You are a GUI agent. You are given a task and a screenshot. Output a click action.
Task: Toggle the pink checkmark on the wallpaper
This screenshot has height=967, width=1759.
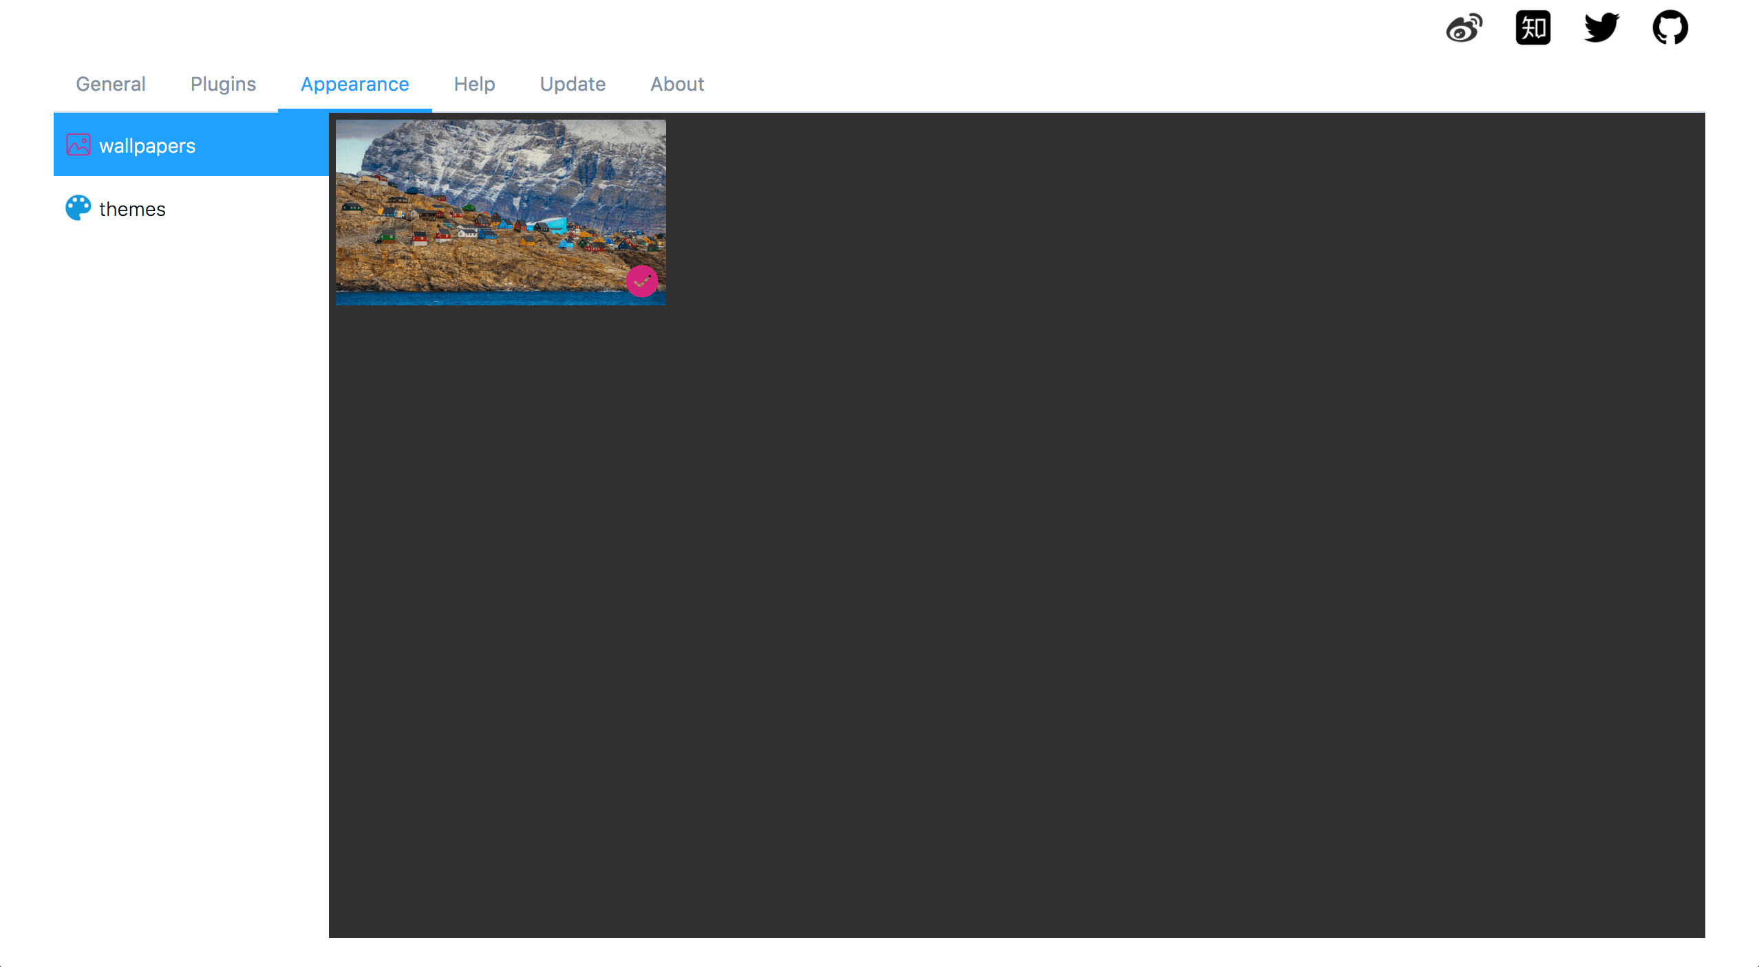tap(641, 281)
